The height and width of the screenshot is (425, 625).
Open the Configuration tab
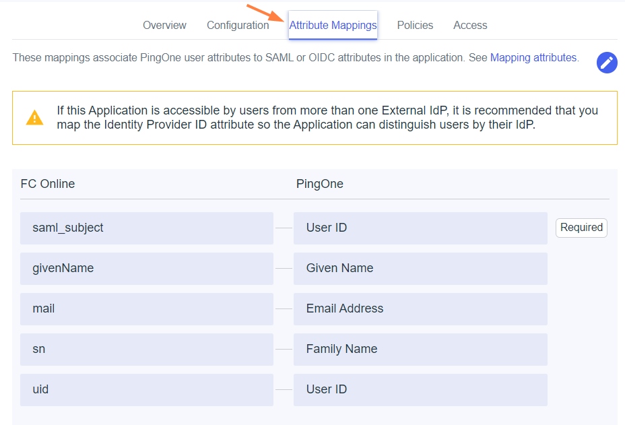coord(238,26)
